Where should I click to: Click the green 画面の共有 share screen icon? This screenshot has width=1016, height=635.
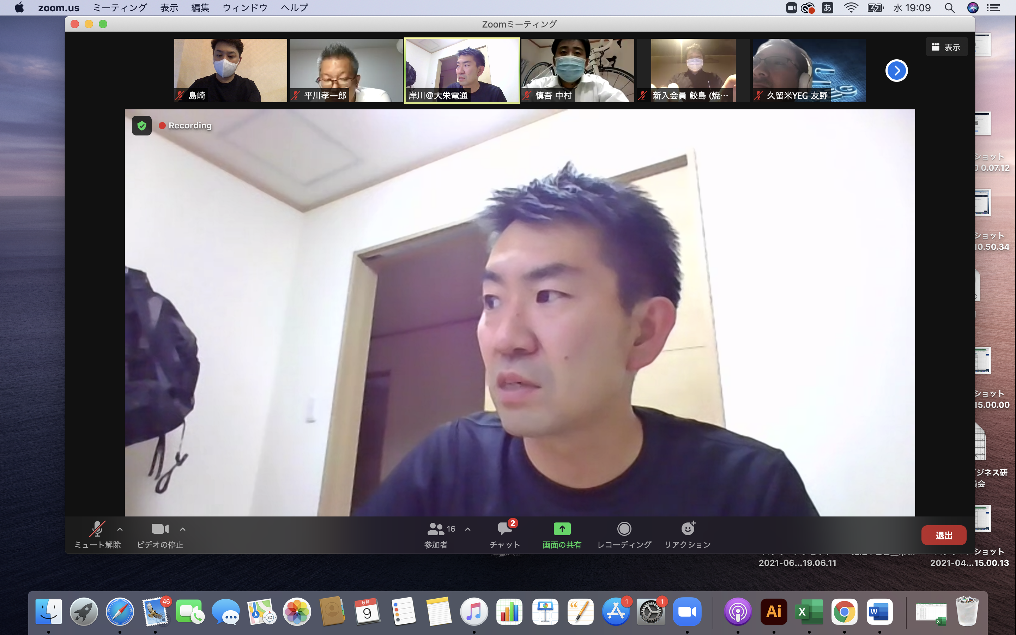(x=562, y=529)
